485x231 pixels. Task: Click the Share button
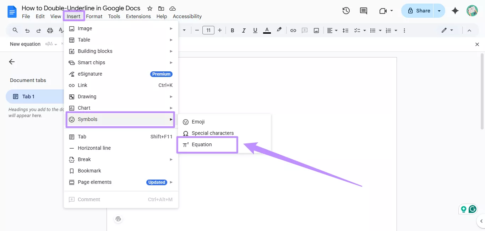[418, 11]
